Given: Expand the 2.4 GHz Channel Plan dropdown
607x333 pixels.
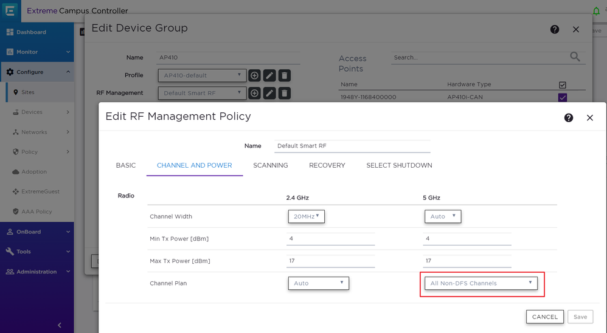Looking at the screenshot, I should (x=318, y=283).
